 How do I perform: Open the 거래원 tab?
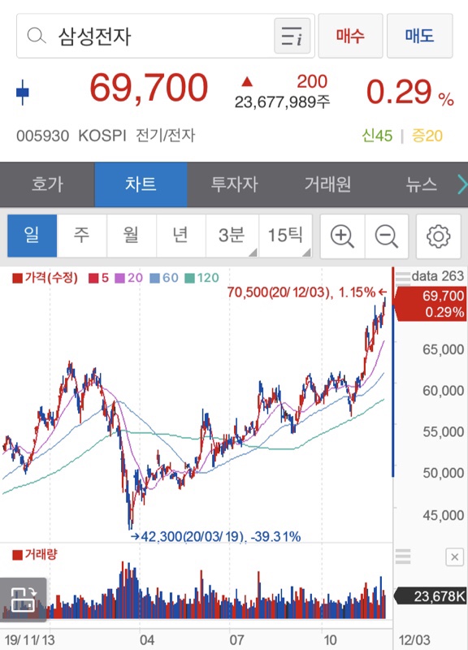(x=327, y=184)
